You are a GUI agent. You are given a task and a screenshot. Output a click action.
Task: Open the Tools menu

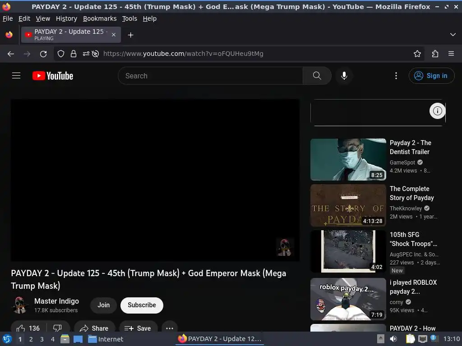tap(129, 18)
